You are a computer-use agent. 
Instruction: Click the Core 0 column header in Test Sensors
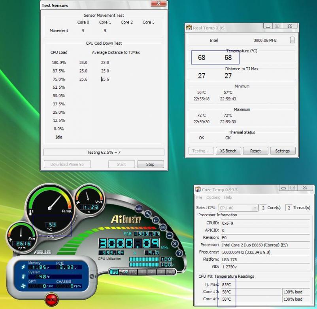(x=83, y=22)
